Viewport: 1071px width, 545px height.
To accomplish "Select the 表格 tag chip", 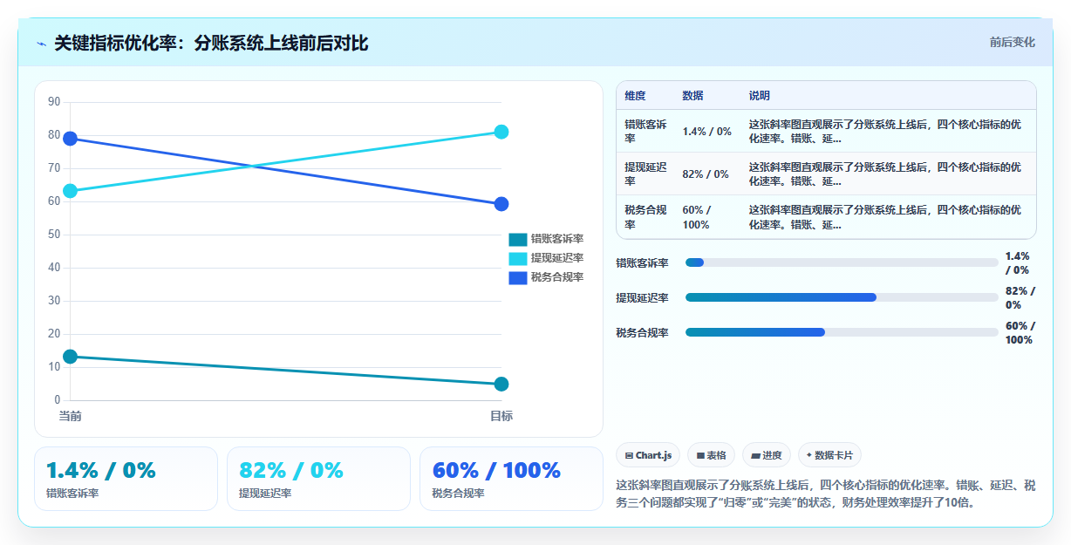I will pyautogui.click(x=711, y=455).
